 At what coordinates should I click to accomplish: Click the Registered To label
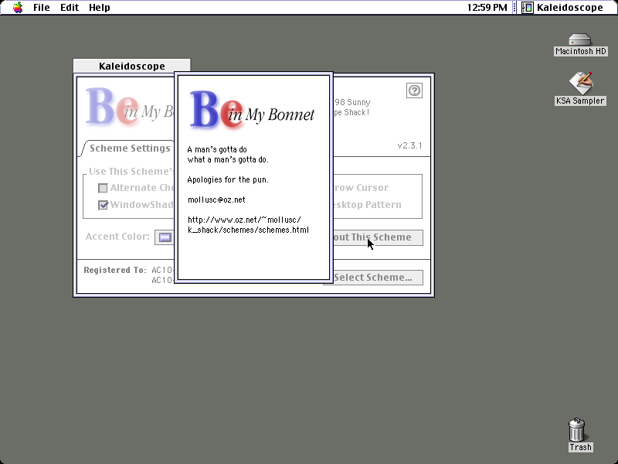tap(114, 270)
